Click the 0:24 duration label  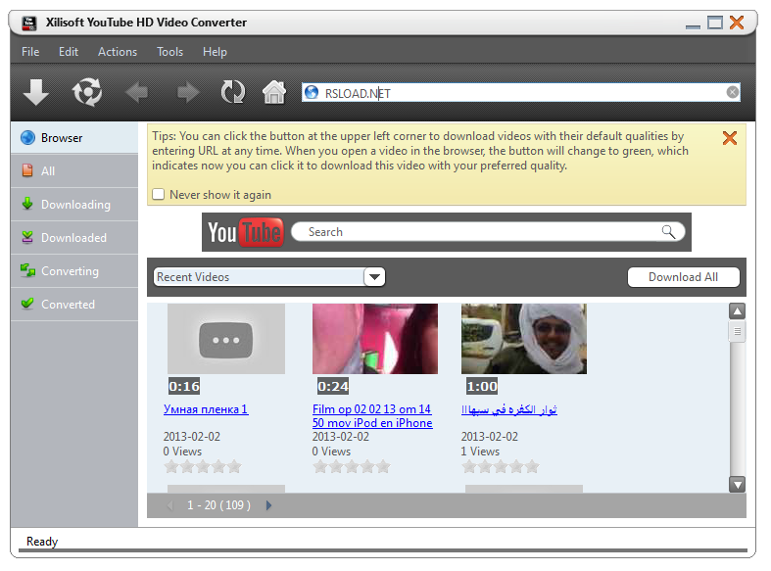tap(333, 386)
